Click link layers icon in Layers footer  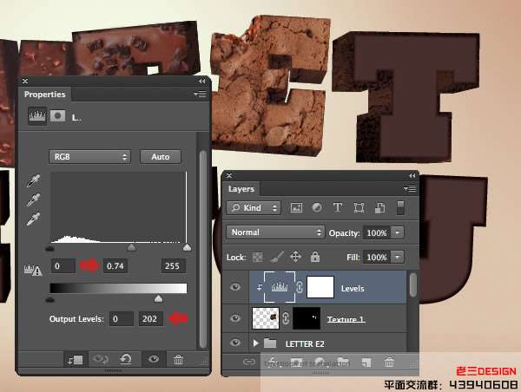pos(249,363)
